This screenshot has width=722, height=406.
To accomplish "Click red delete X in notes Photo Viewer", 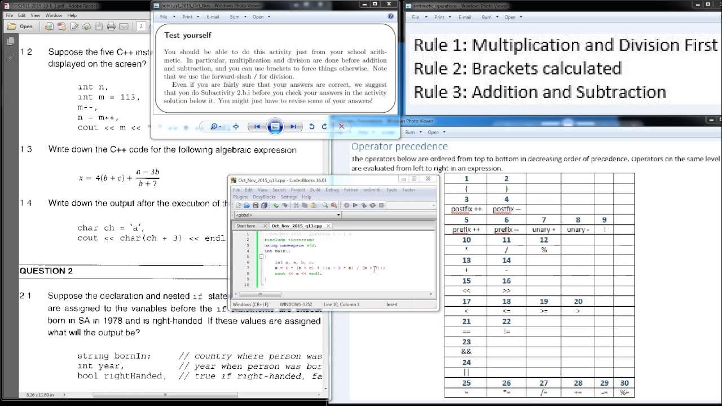I will (341, 127).
